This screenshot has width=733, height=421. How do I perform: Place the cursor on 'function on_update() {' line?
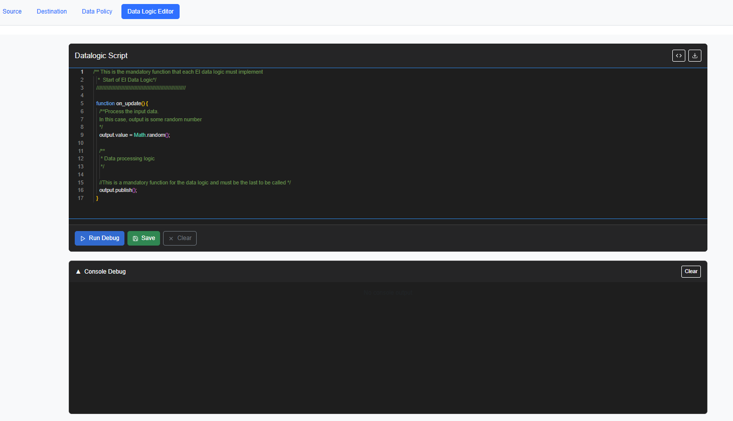[122, 104]
